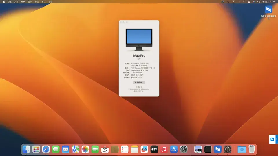Open Freeform app in the Dock

click(144, 149)
